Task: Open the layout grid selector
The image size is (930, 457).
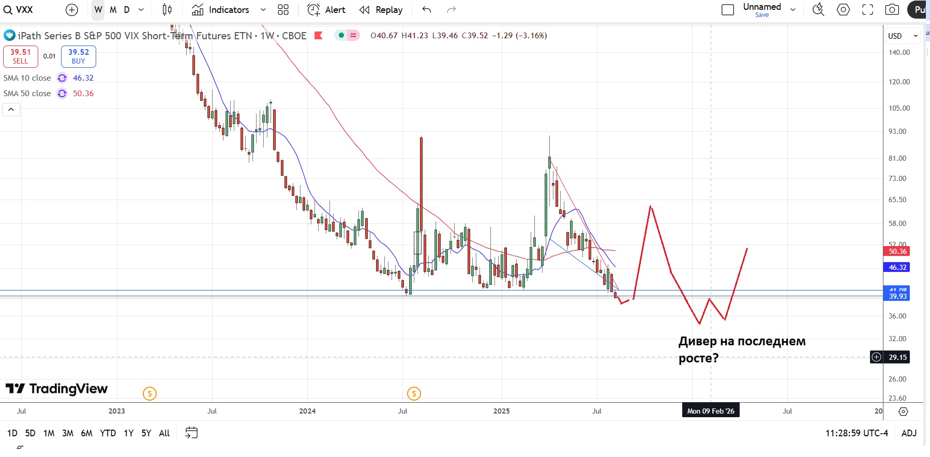Action: pos(283,10)
